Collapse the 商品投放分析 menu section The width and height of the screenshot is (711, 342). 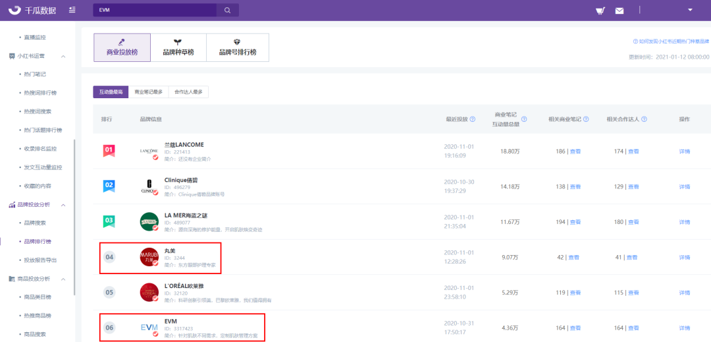point(63,279)
